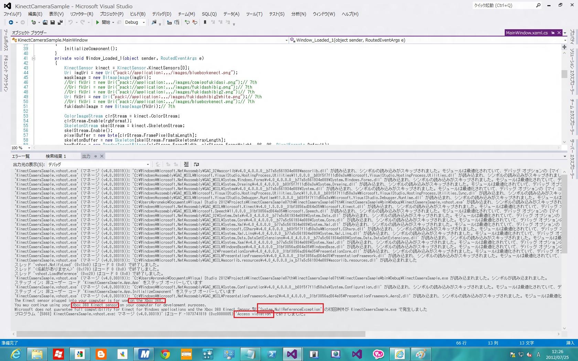This screenshot has height=361, width=578.
Task: Open the KinectCameraSample.MainWindow class dropdown
Action: tap(286, 40)
